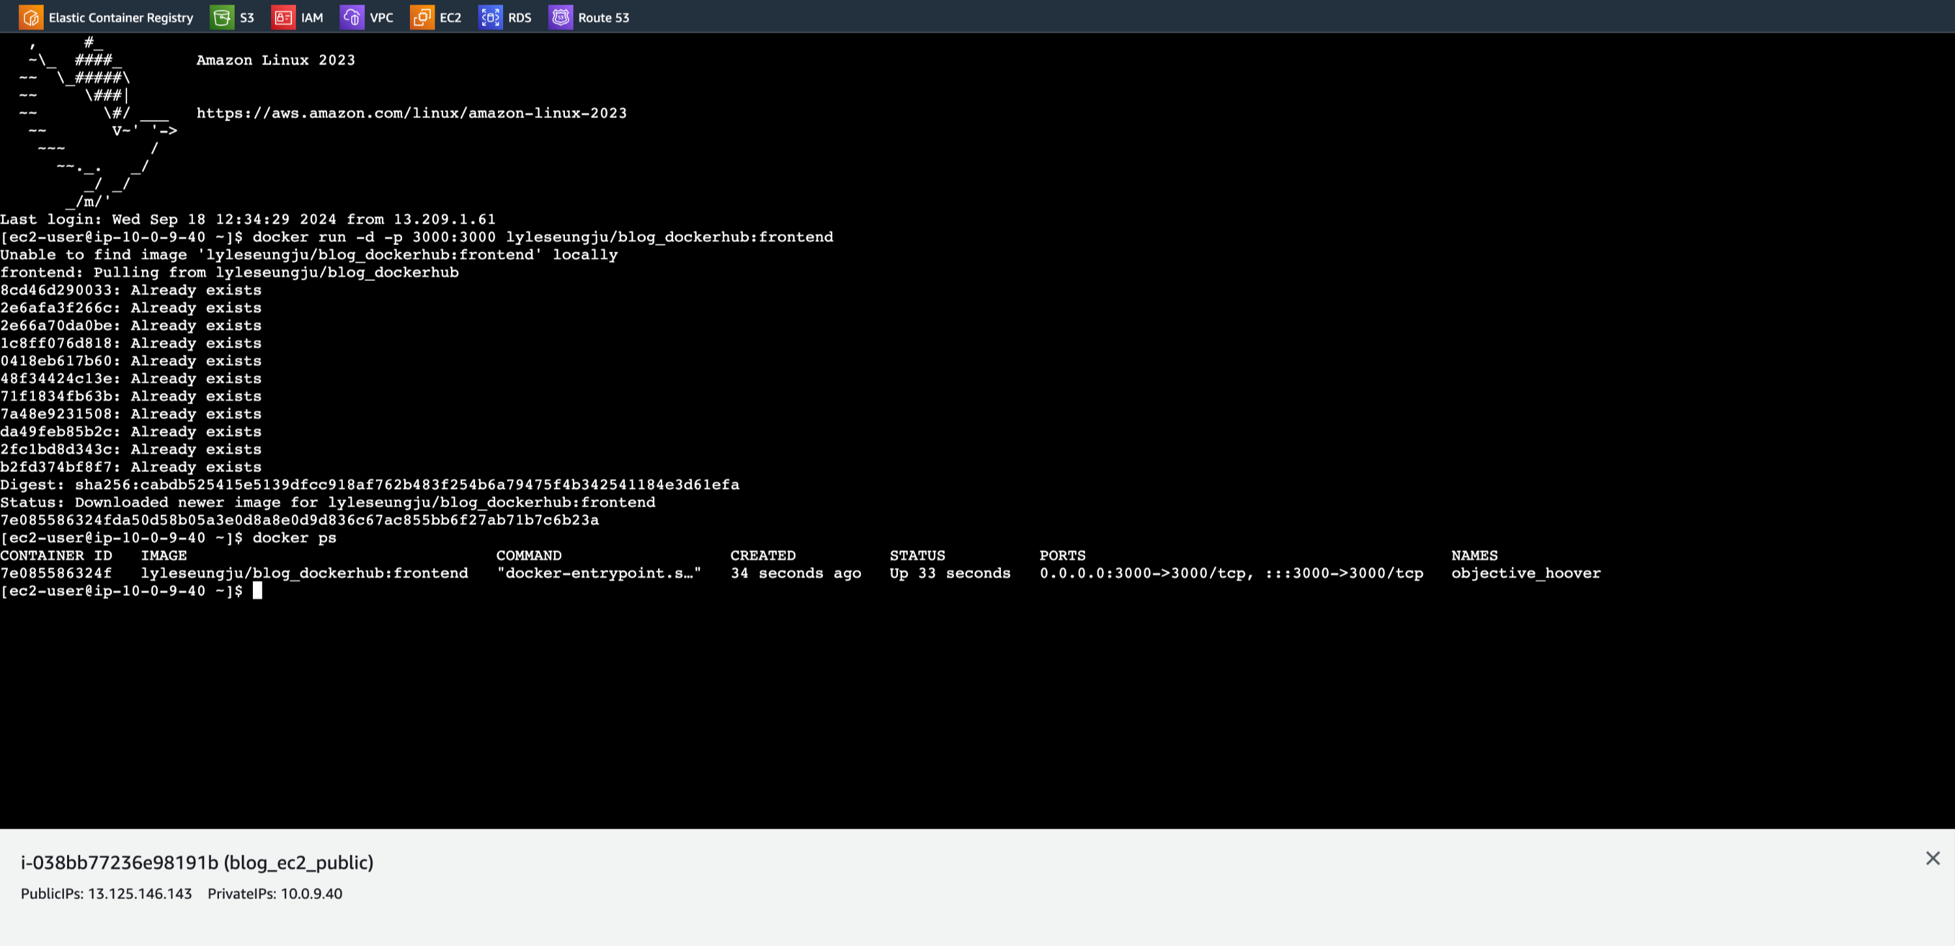Click the purple VPC cloud icon
This screenshot has height=946, width=1955.
coord(352,18)
